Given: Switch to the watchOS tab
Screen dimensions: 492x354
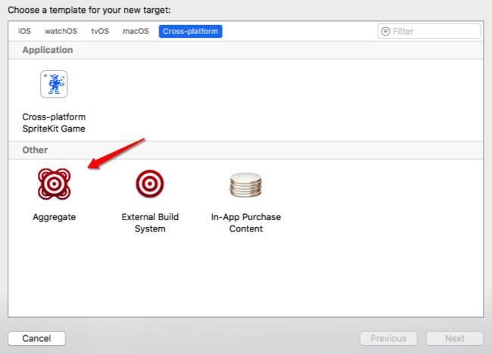Looking at the screenshot, I should pyautogui.click(x=61, y=31).
